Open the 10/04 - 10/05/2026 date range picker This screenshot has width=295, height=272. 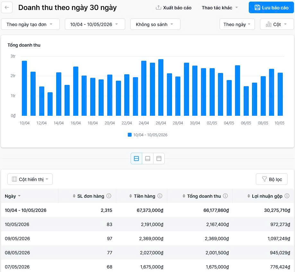point(95,24)
